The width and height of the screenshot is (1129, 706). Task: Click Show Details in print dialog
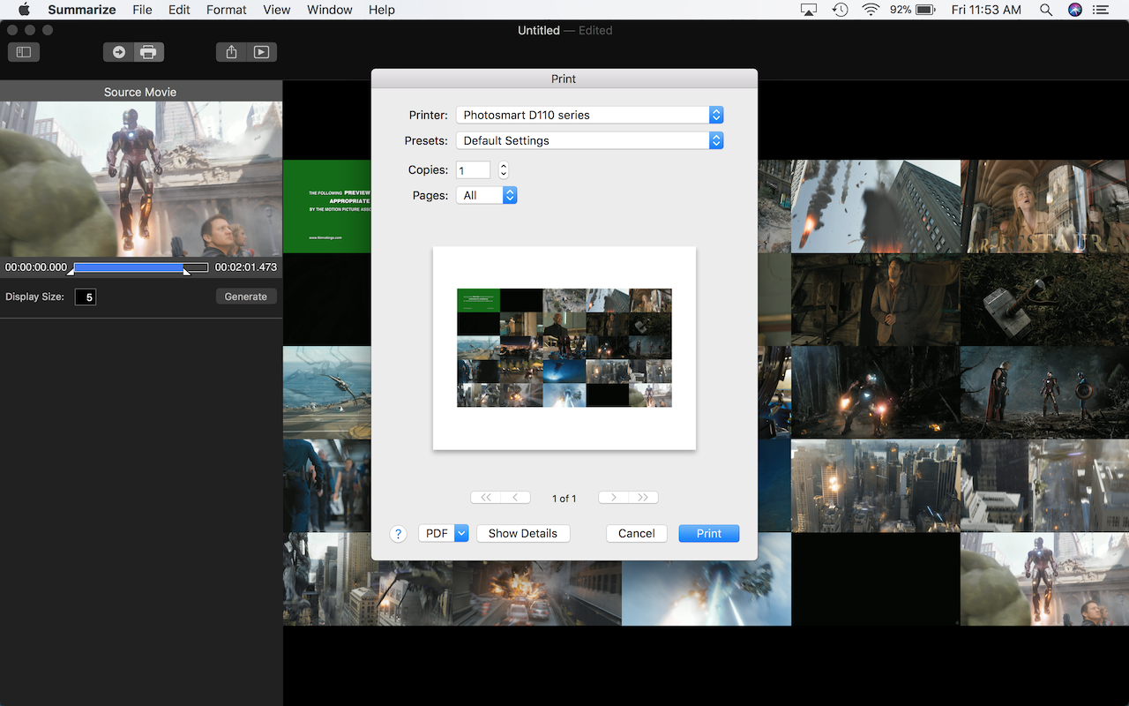[523, 533]
